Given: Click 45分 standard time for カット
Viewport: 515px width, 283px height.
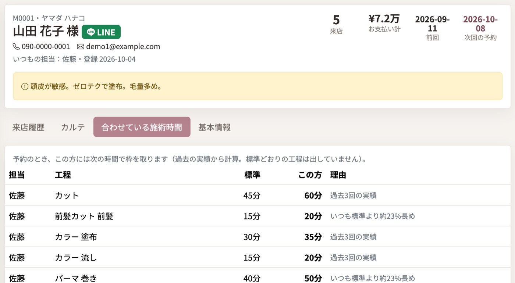Looking at the screenshot, I should [252, 196].
